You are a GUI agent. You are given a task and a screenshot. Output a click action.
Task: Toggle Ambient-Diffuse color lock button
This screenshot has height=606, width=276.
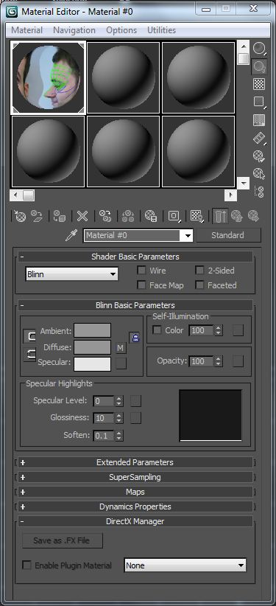tap(29, 337)
